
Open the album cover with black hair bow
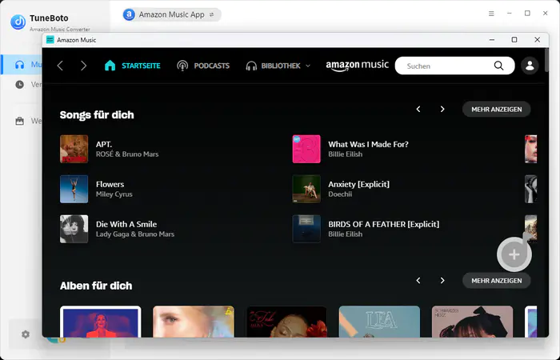click(472, 322)
